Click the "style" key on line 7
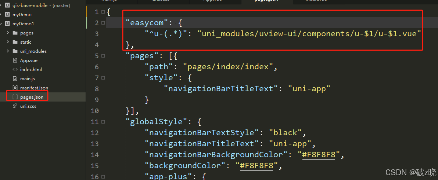 pos(161,78)
